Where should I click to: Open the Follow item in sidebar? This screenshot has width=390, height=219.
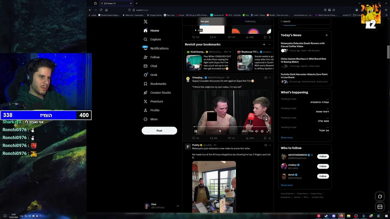(x=151, y=57)
